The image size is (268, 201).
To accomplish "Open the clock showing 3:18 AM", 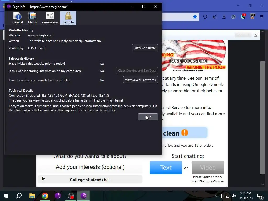I will pos(245,196).
